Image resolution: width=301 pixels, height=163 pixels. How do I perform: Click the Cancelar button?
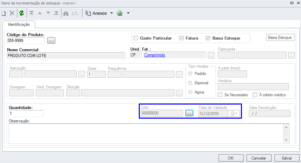click(x=259, y=158)
